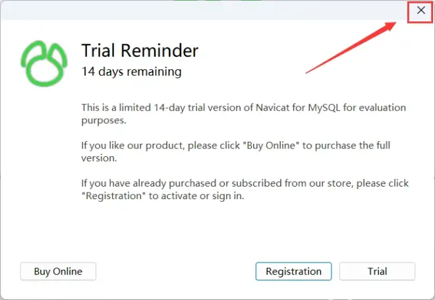
Task: Click the Trial Reminder heading
Action: (x=140, y=51)
